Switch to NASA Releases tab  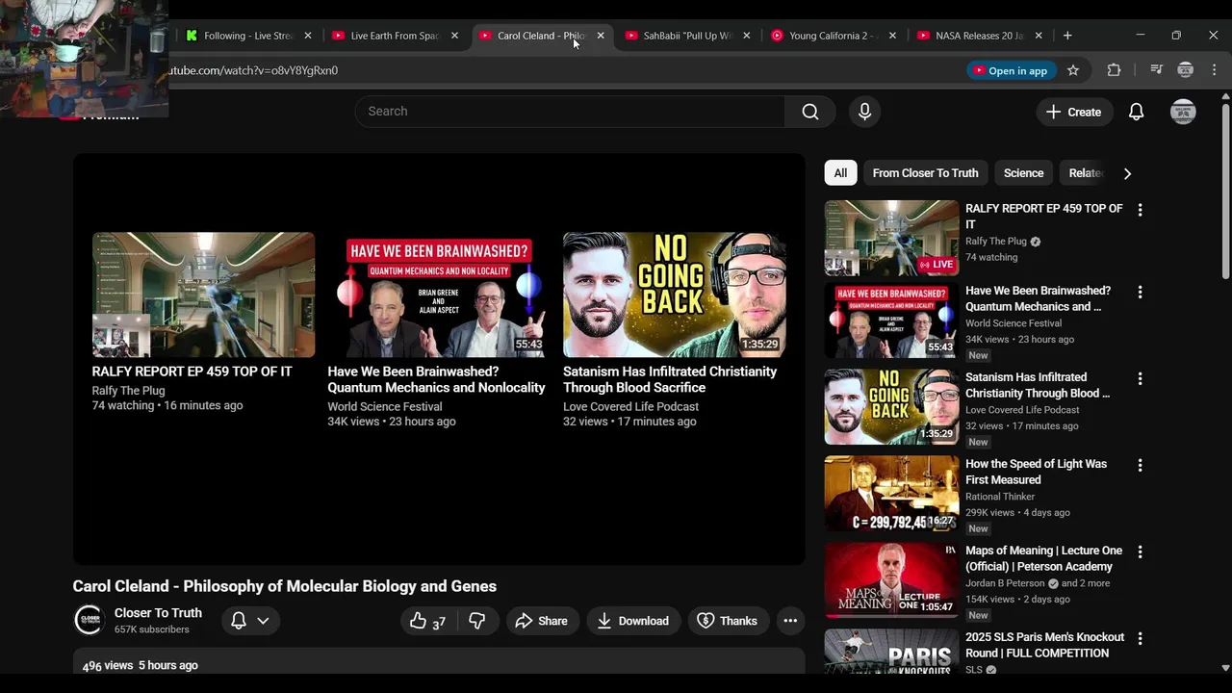pyautogui.click(x=979, y=36)
